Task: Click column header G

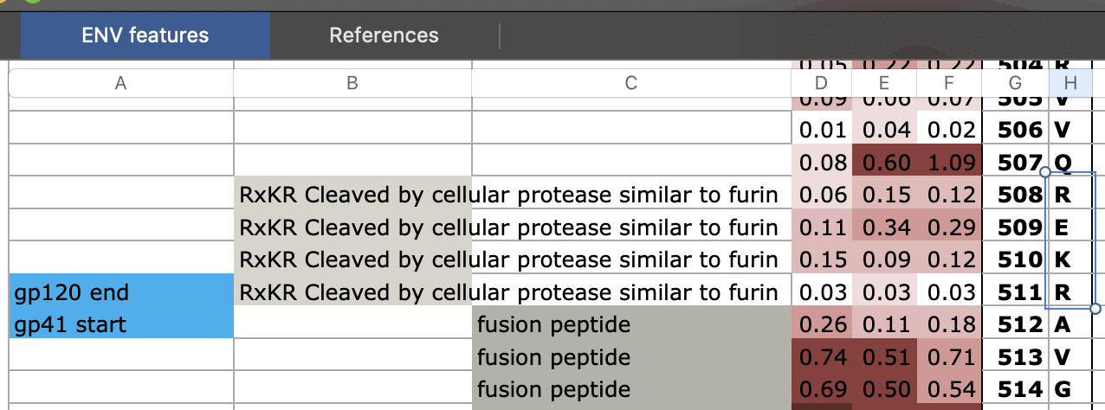Action: (1015, 83)
